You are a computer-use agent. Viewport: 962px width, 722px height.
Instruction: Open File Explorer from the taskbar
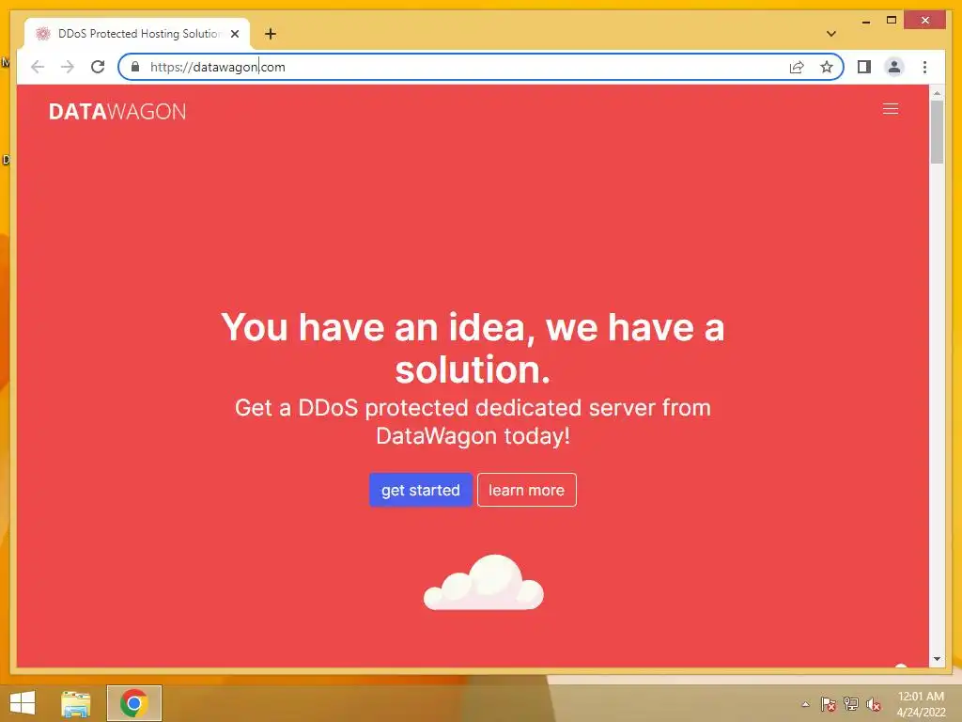[x=76, y=703]
